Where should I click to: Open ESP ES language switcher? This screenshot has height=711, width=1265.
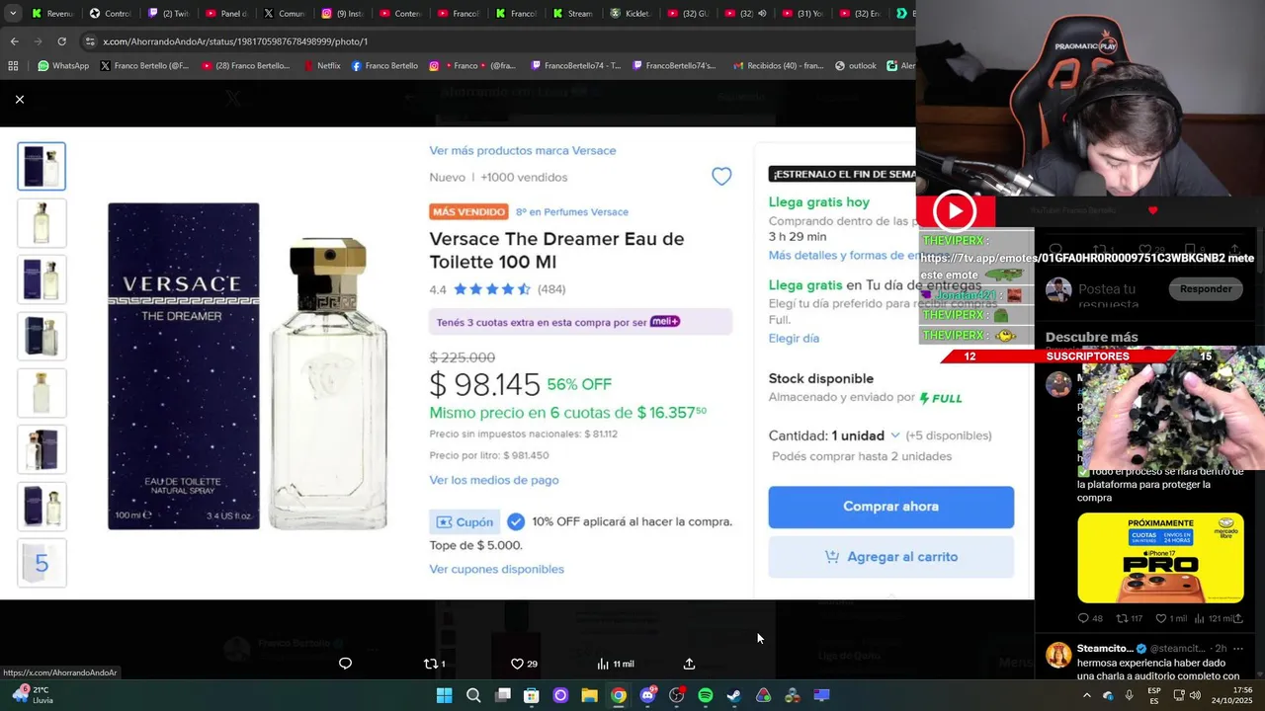pyautogui.click(x=1154, y=695)
